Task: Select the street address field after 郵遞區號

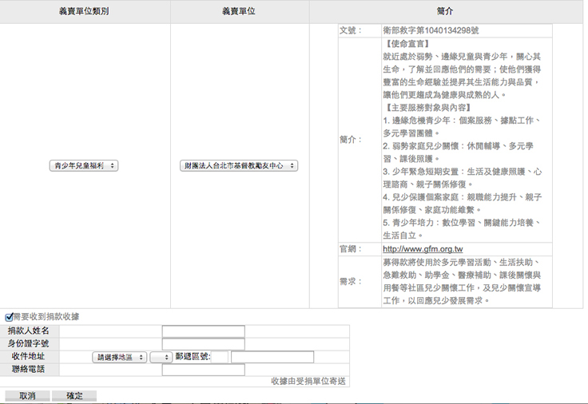Action: (x=272, y=357)
